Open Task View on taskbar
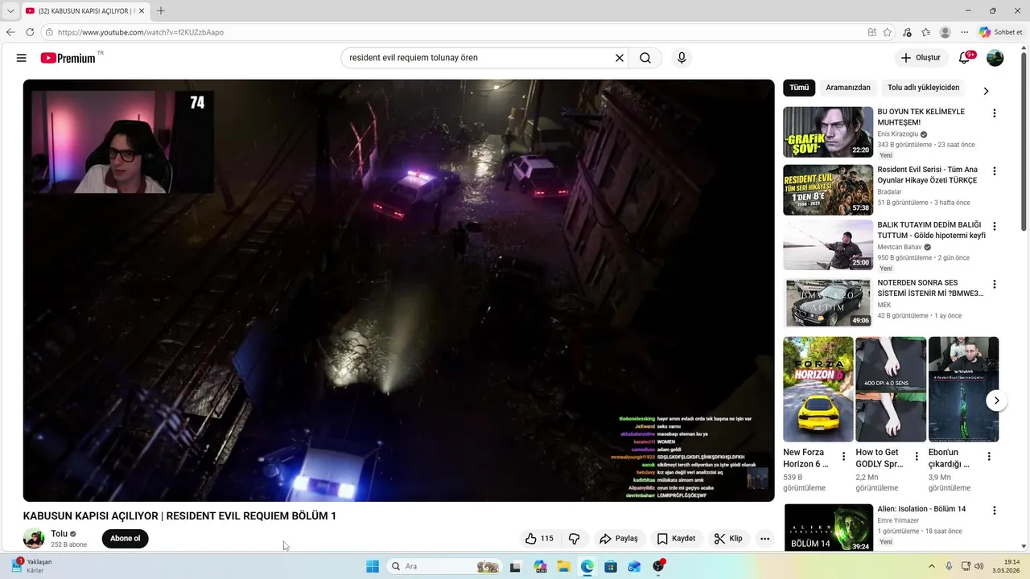Screen dimensions: 1030x579 (515, 566)
